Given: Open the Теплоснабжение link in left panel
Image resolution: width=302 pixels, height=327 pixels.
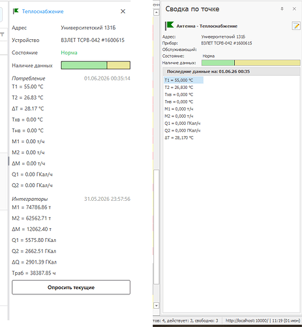Looking at the screenshot, I should tap(43, 11).
